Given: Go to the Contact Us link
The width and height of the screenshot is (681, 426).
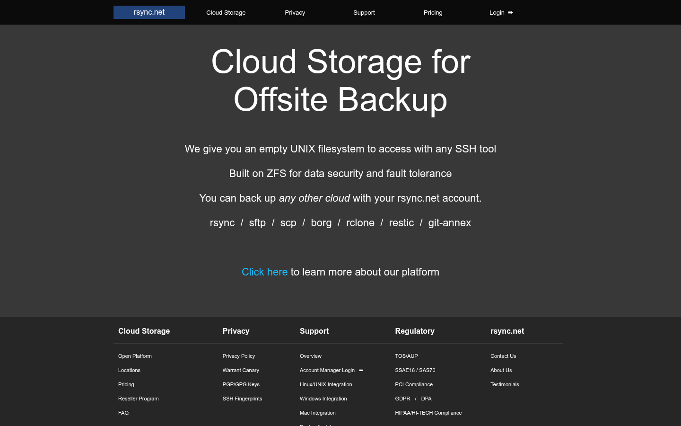Looking at the screenshot, I should click(x=503, y=356).
